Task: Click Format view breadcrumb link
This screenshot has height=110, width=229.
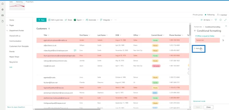Action: (x=198, y=27)
